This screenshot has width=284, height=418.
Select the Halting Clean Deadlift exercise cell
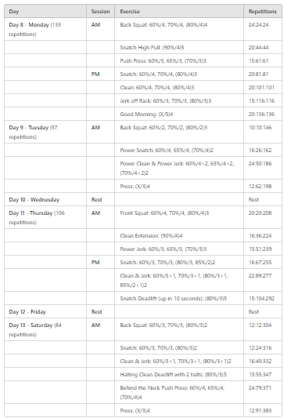pos(179,375)
